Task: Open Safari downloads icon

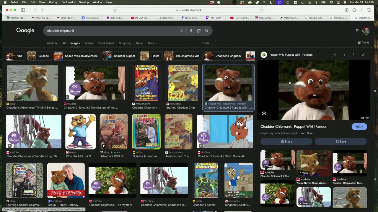Action: coord(346,10)
